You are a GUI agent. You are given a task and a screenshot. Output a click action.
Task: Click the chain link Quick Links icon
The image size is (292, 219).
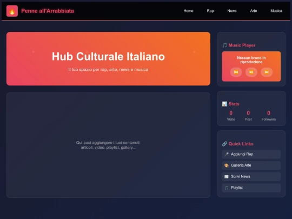tap(224, 144)
